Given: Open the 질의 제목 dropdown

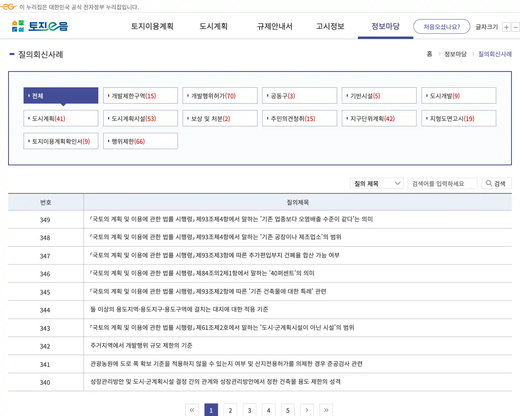Looking at the screenshot, I should pyautogui.click(x=376, y=183).
